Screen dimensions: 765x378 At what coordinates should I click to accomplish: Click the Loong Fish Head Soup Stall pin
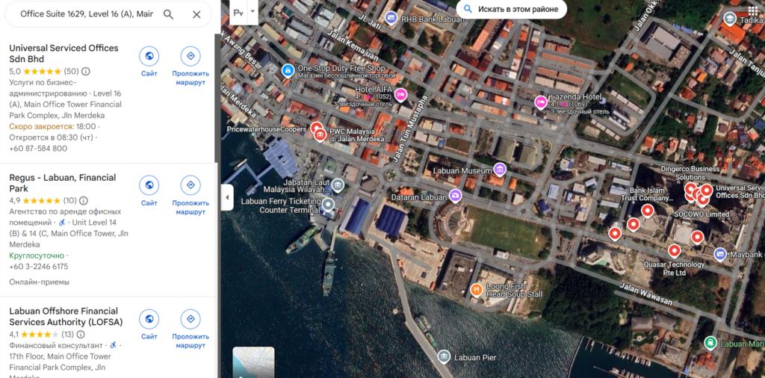tap(477, 290)
